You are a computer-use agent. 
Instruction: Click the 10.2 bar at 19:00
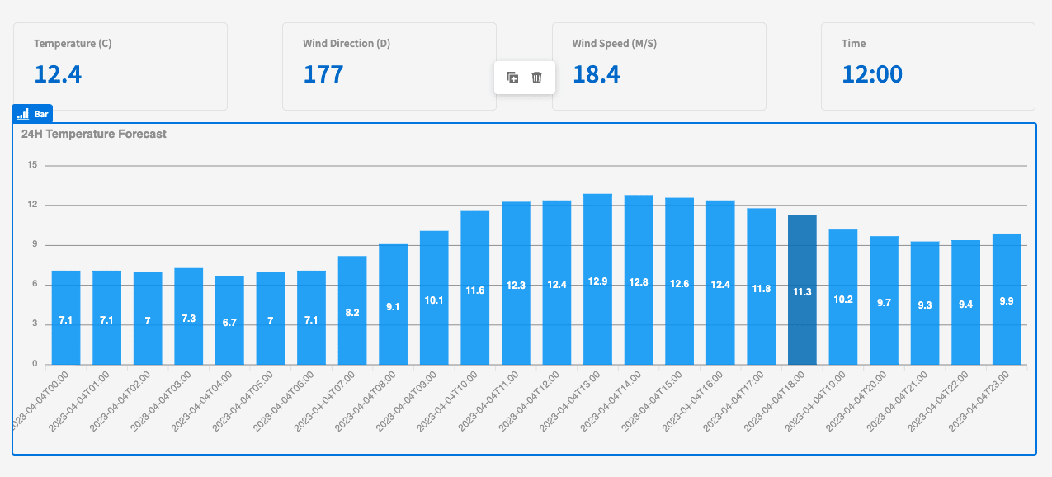843,297
